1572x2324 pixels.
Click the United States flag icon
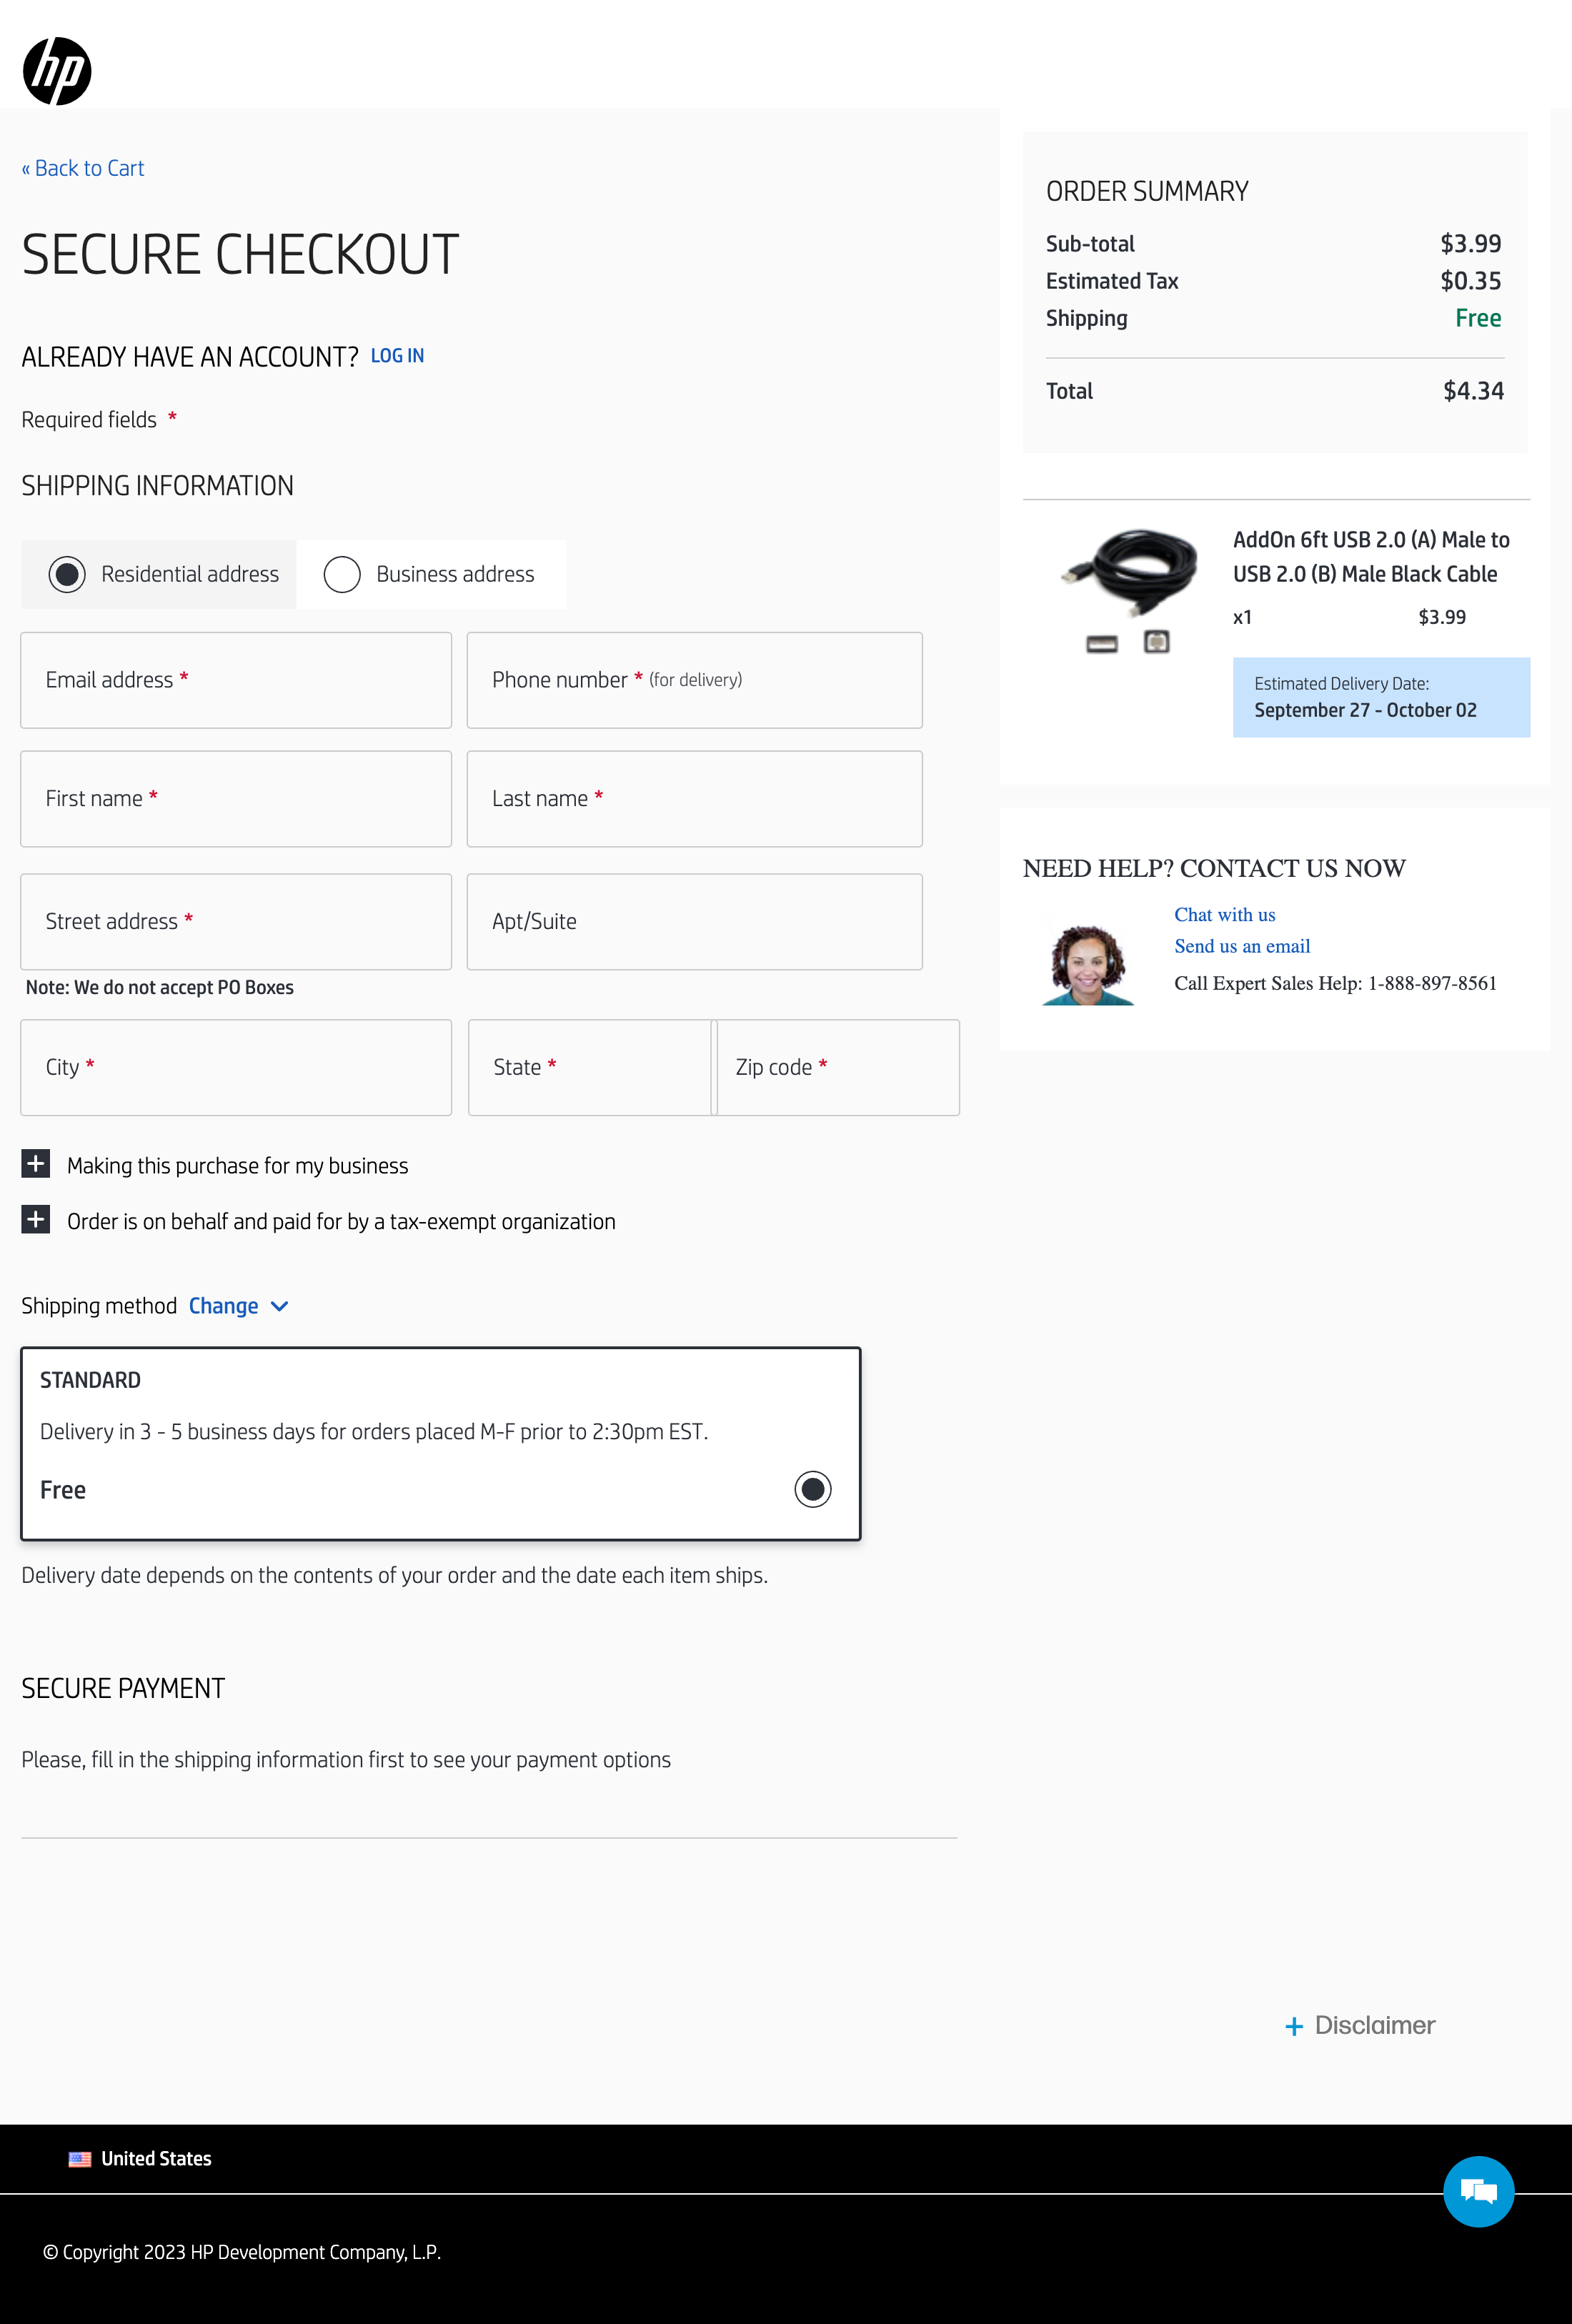[79, 2158]
